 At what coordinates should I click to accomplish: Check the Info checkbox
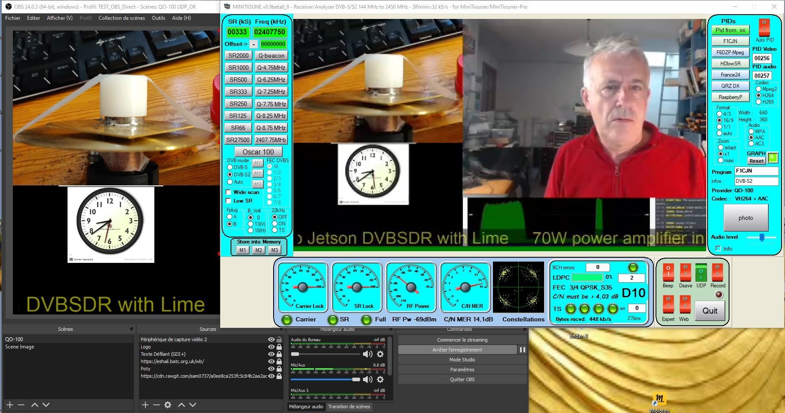coord(718,249)
